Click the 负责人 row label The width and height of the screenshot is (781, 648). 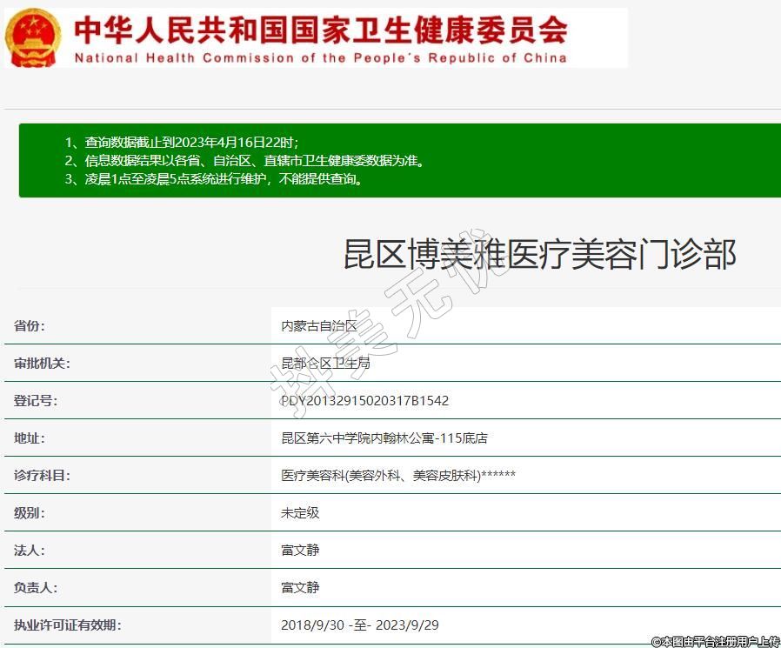[36, 588]
